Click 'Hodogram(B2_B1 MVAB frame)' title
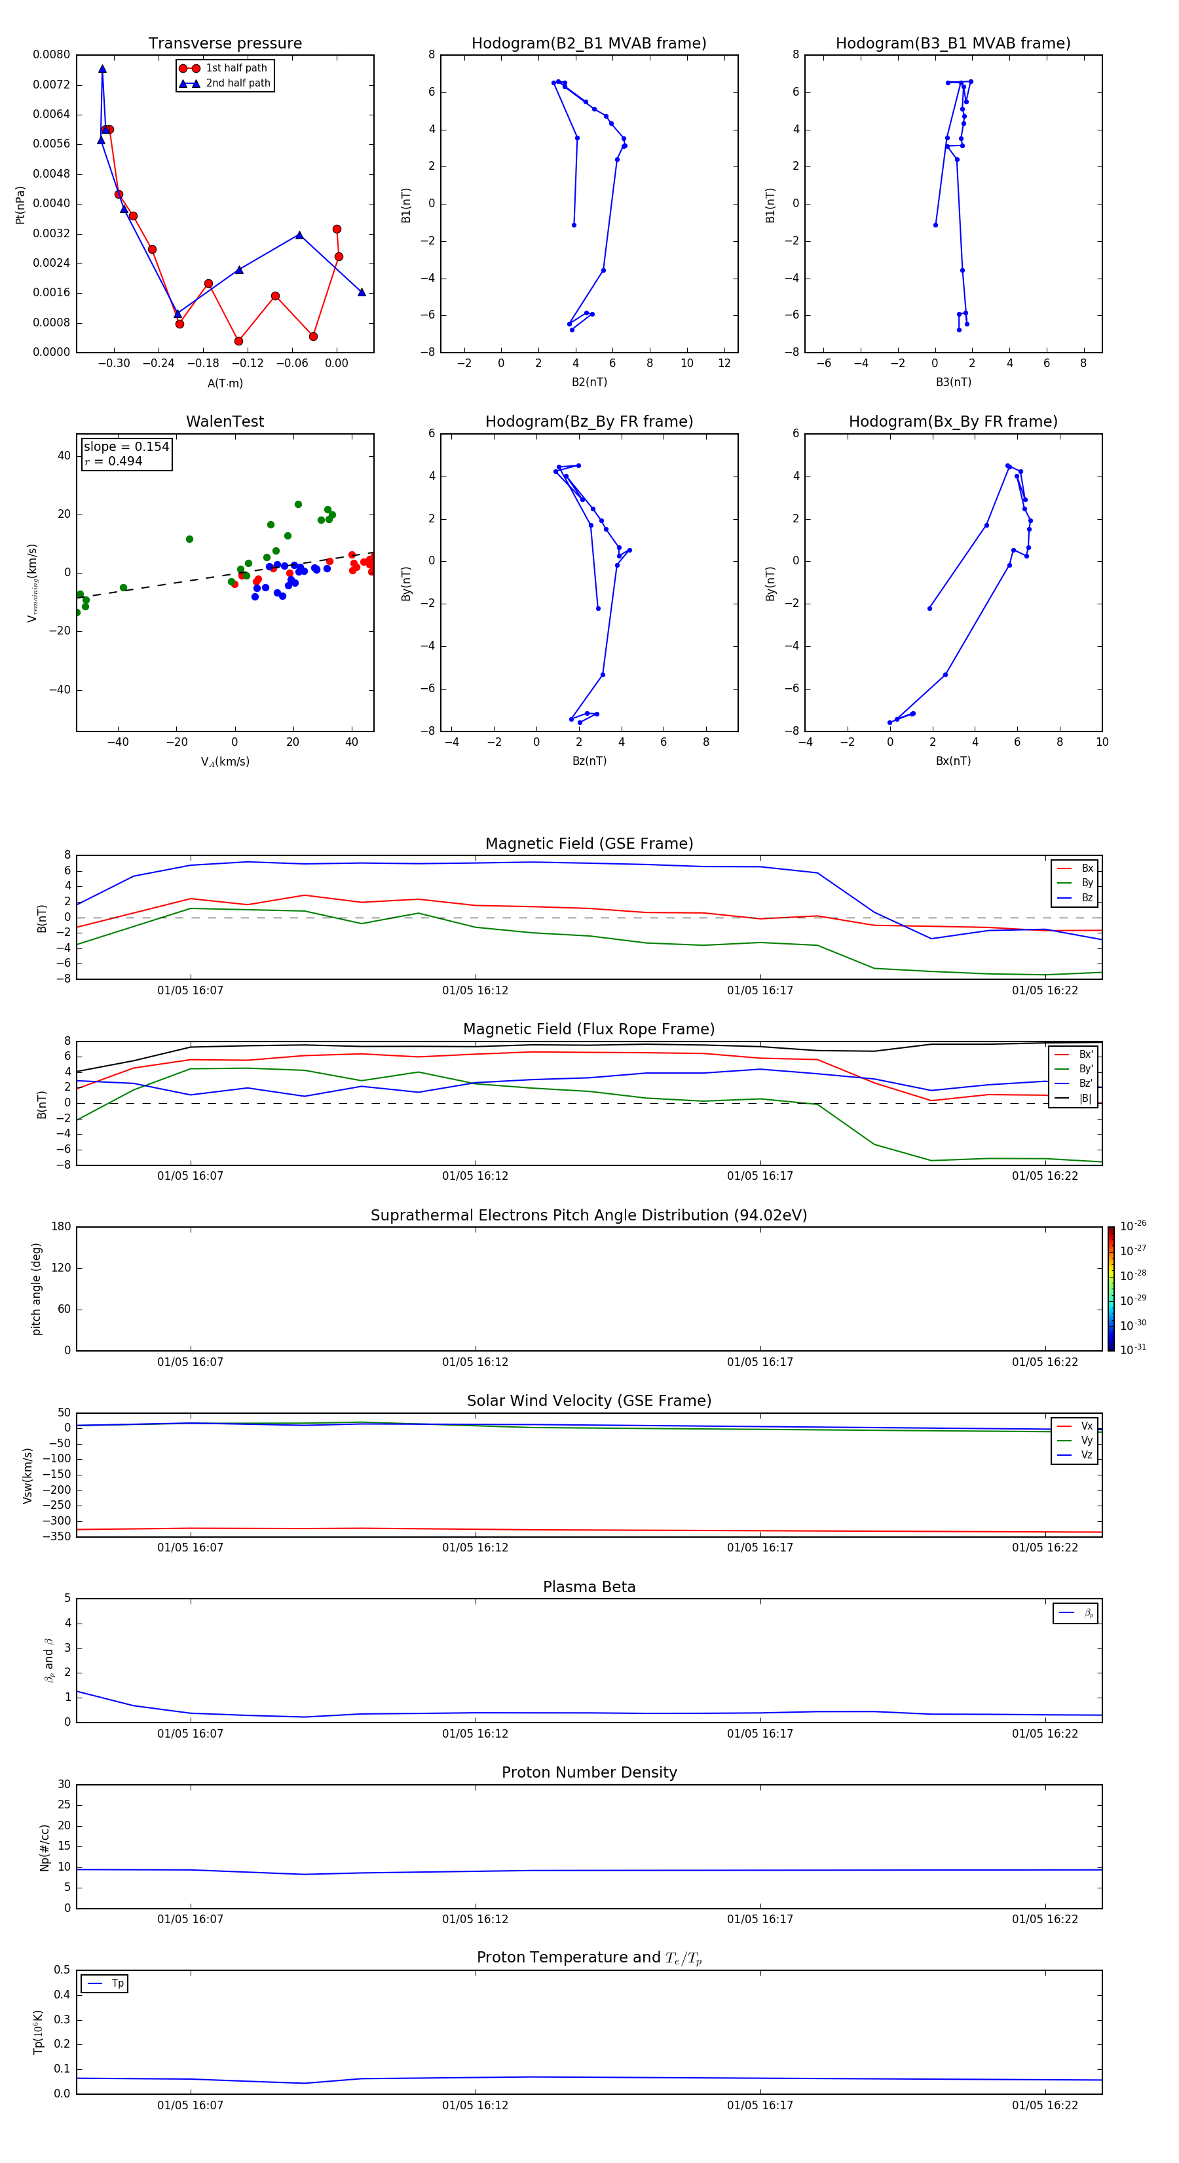Viewport: 1179px width, 2163px height. point(589,44)
